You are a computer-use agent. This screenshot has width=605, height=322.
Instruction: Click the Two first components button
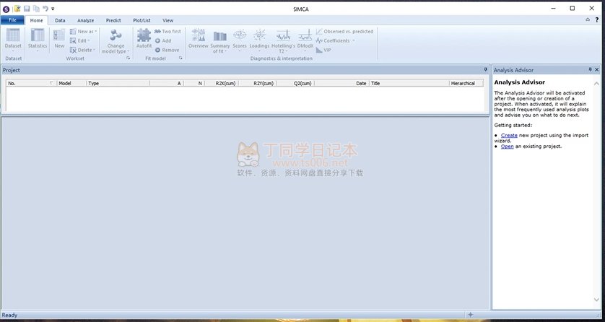pyautogui.click(x=167, y=32)
